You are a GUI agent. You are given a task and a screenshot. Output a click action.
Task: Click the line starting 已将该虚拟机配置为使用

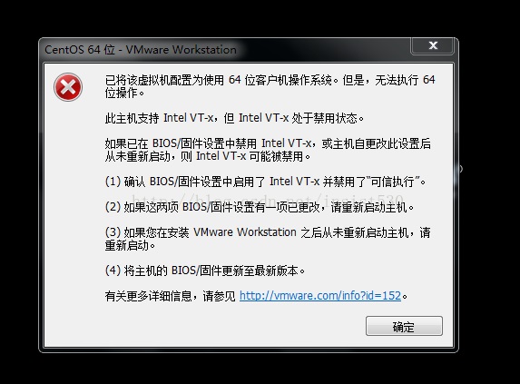click(270, 80)
